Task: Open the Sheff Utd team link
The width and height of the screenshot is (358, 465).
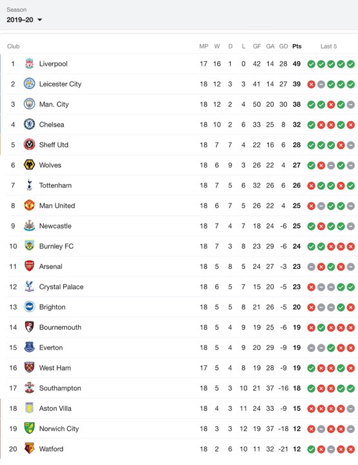Action: 54,145
